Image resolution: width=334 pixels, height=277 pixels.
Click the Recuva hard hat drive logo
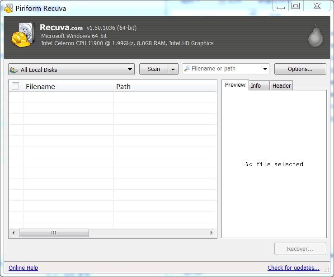(23, 35)
